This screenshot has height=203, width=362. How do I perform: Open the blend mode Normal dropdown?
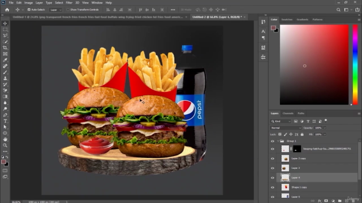[286, 128]
